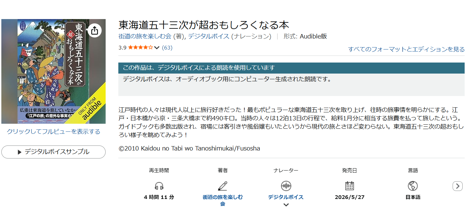Click the pen author icon
Screen dimensions: 473x209
coord(223,186)
